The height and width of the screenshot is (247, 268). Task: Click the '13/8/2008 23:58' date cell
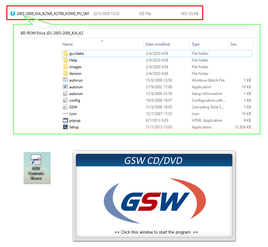[159, 80]
